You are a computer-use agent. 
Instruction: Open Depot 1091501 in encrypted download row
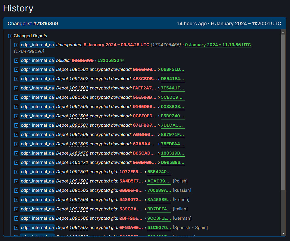point(79,70)
